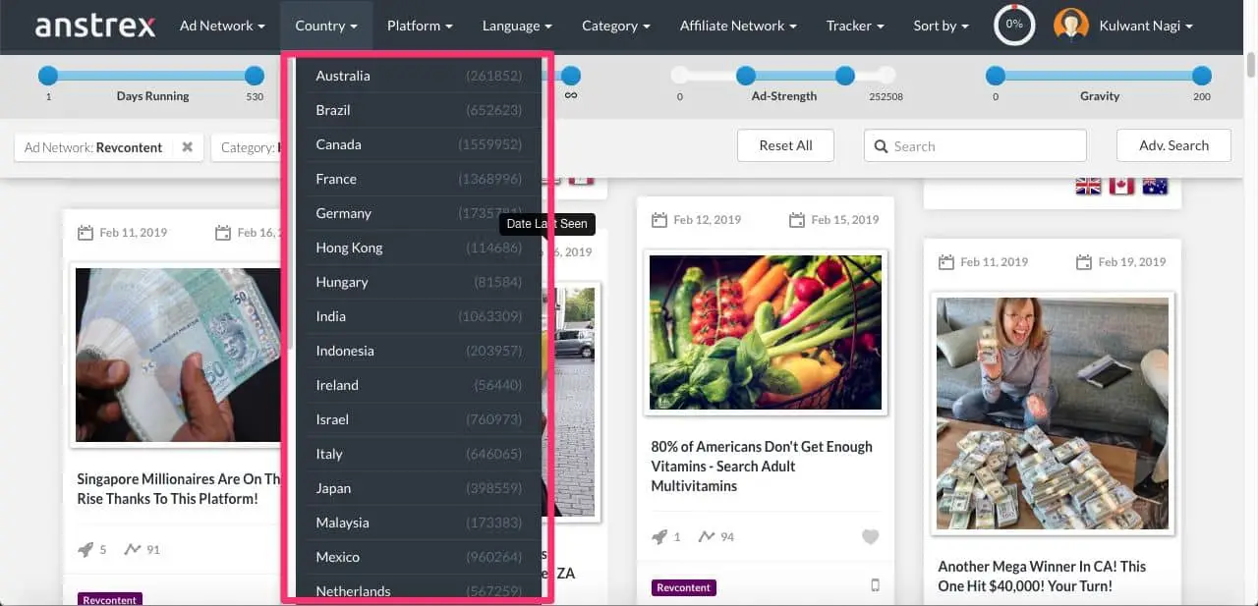This screenshot has height=606, width=1258.
Task: Select Israel from country list
Action: coord(419,419)
